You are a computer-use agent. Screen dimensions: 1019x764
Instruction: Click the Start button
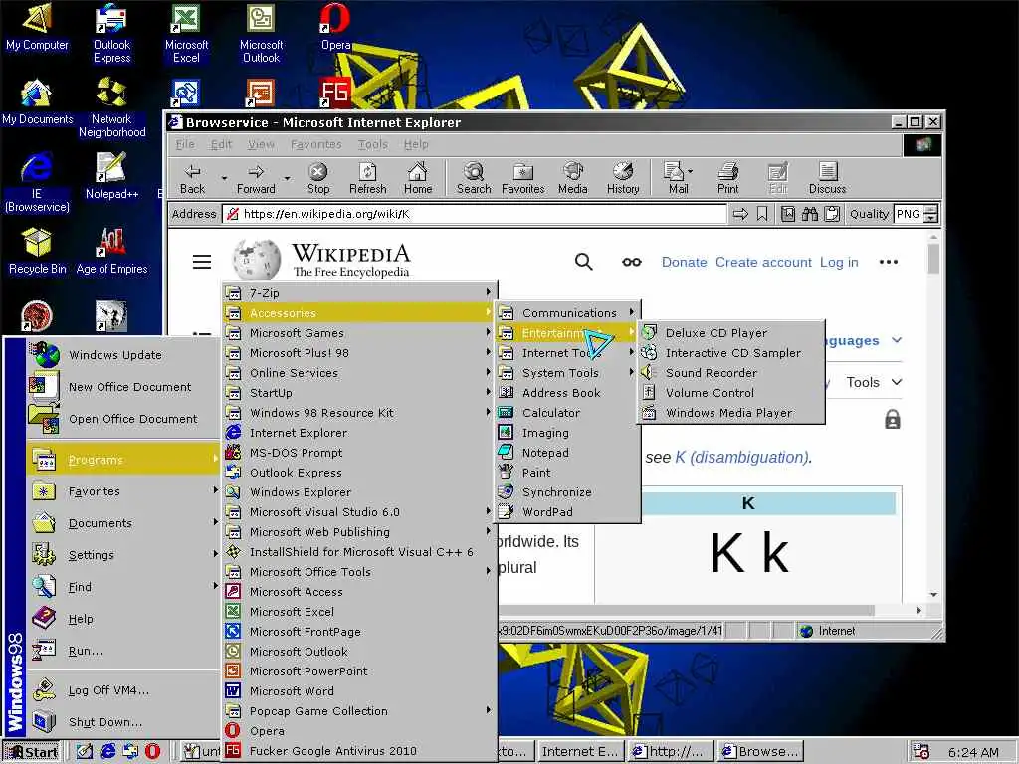(32, 752)
